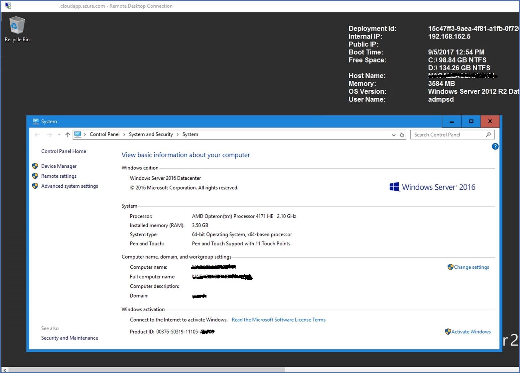Click the search magnifier icon
520x373 pixels.
[488, 135]
